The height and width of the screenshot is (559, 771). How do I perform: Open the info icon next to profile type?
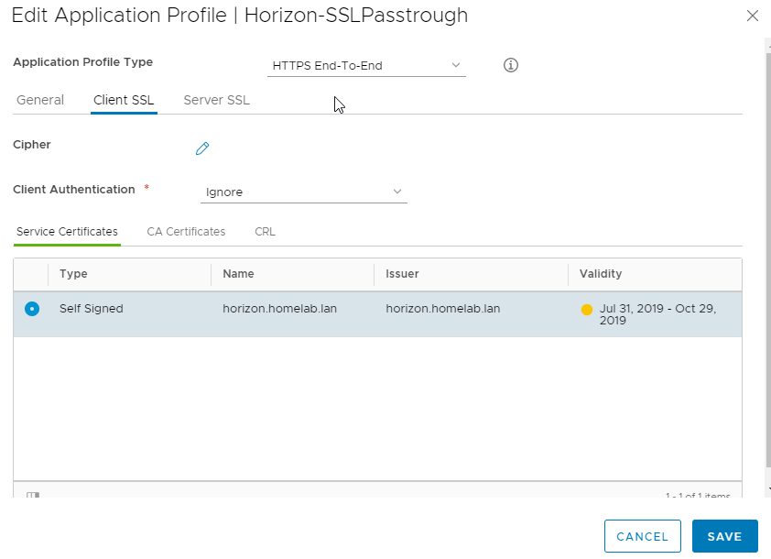coord(510,65)
